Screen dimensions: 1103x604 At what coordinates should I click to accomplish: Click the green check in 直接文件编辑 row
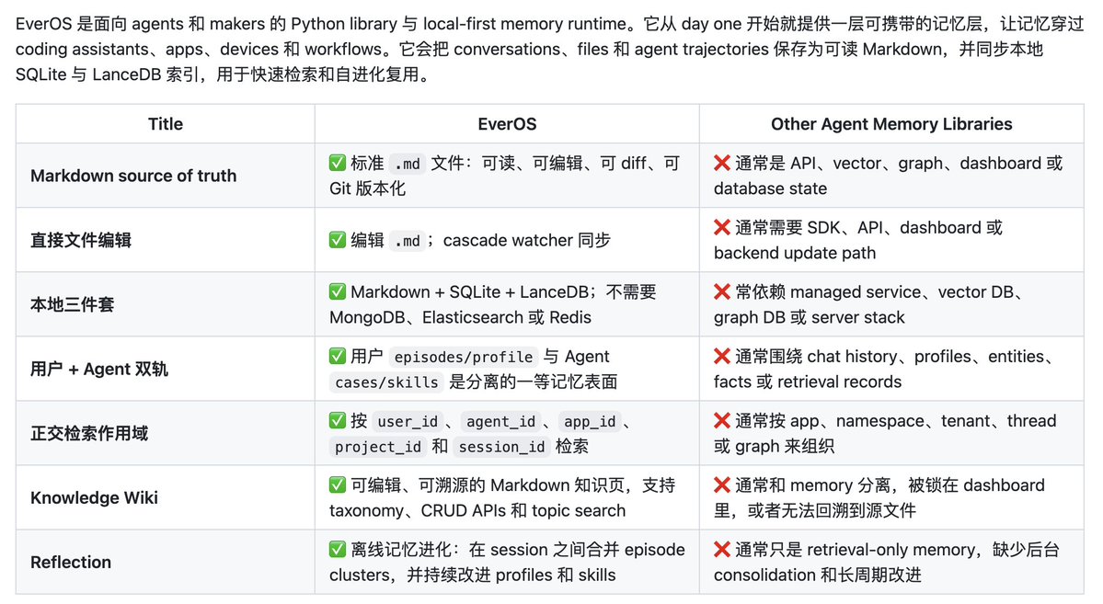[338, 241]
